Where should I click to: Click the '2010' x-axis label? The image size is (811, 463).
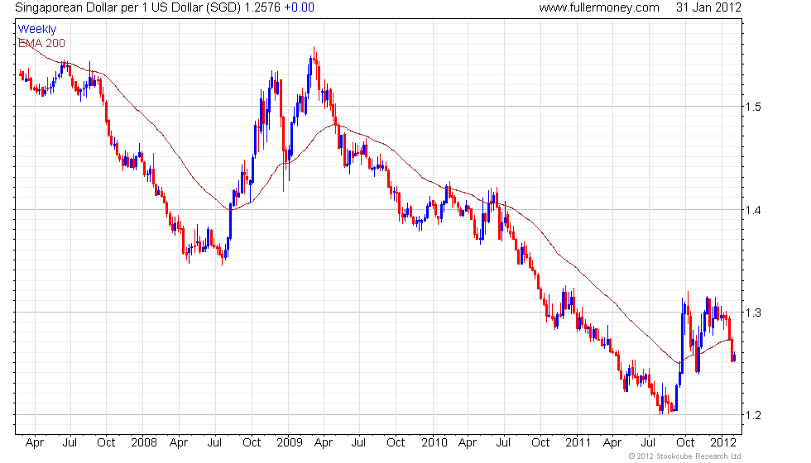434,442
